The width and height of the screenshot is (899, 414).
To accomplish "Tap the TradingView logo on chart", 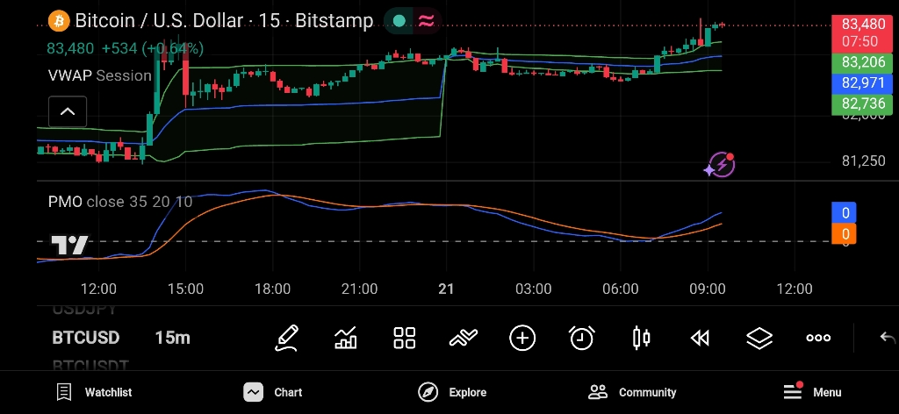I will coord(69,245).
